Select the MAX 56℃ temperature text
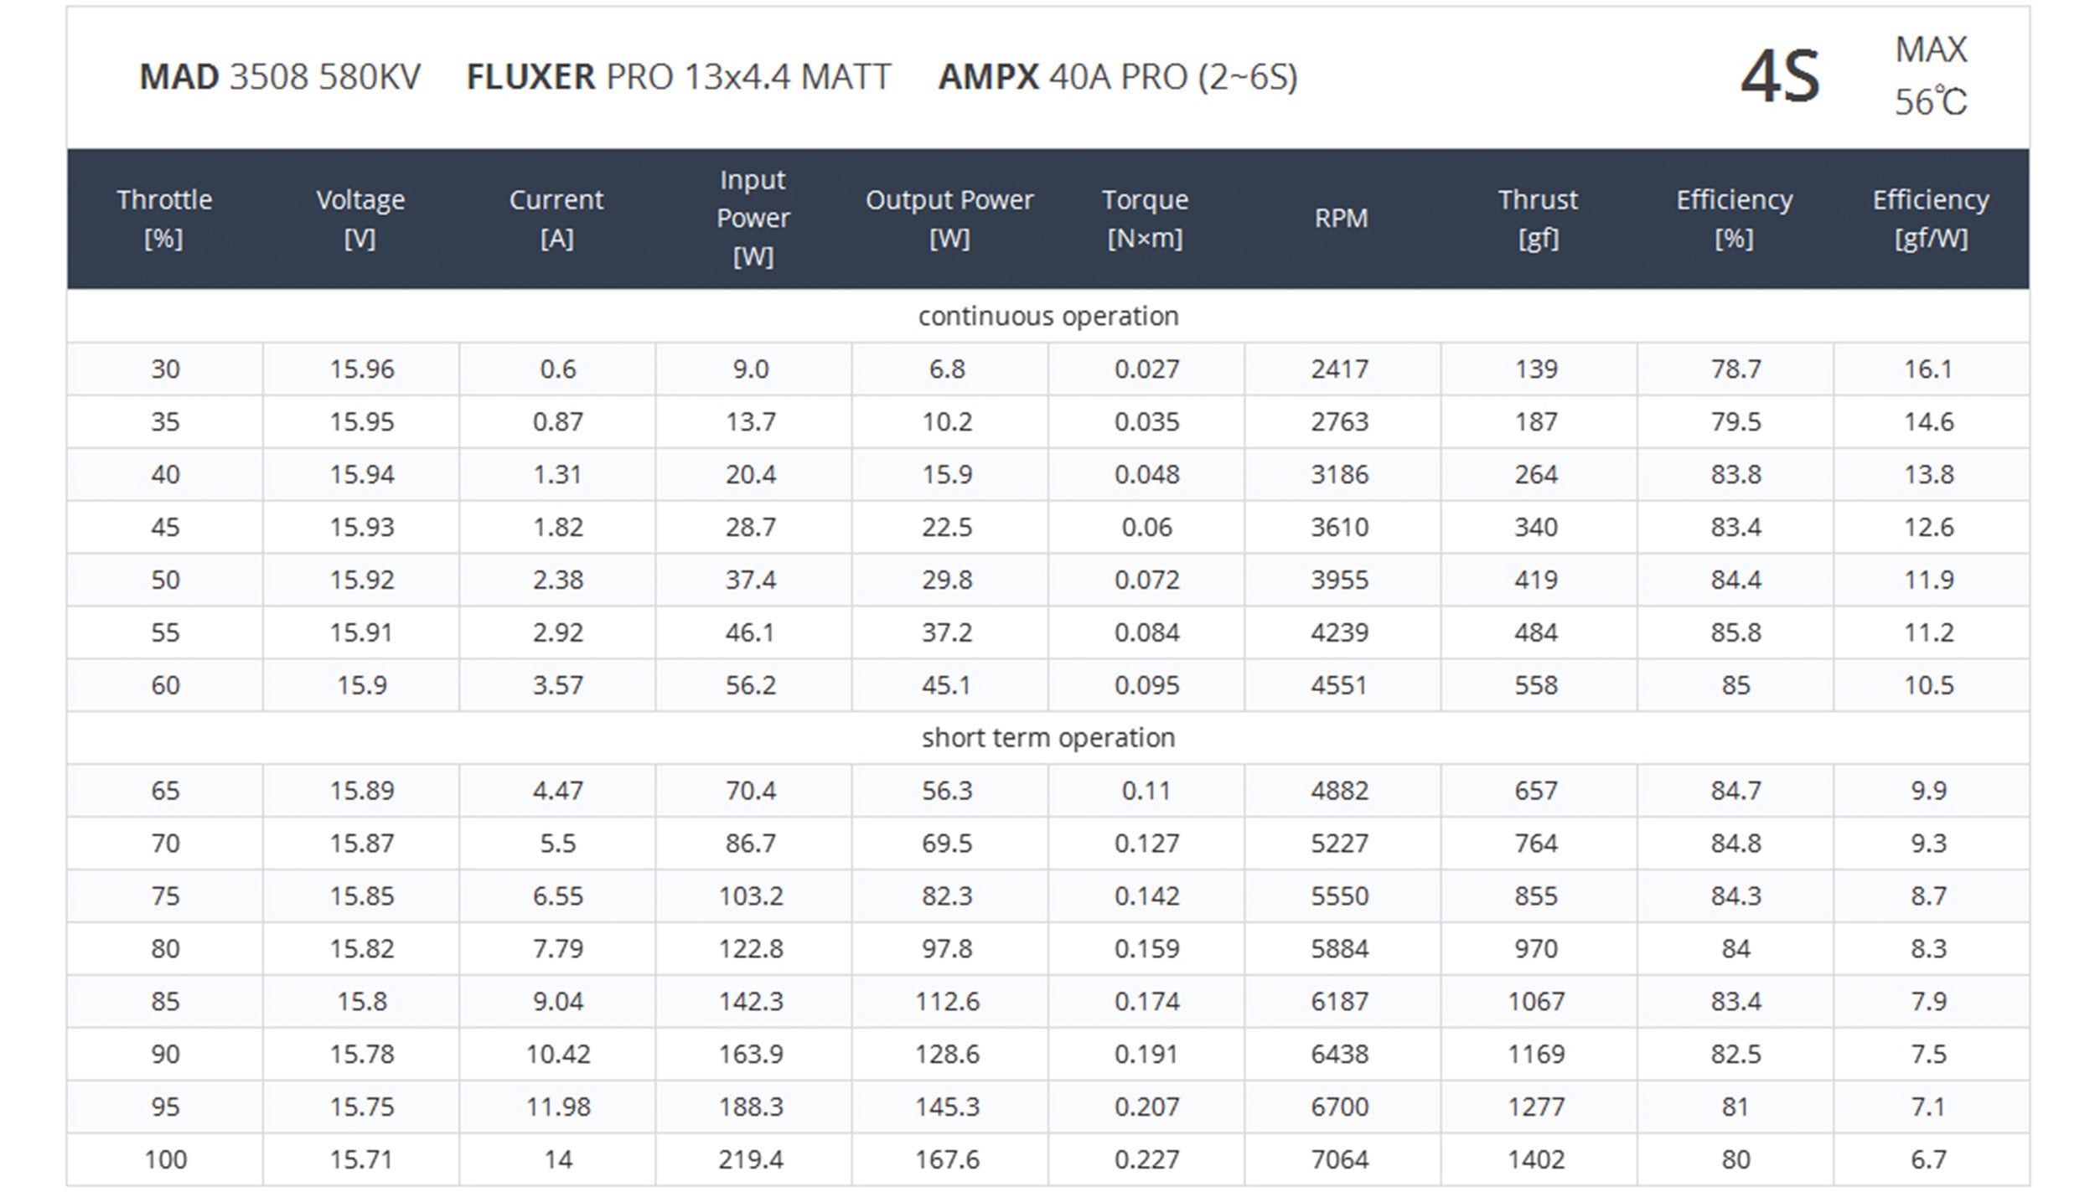This screenshot has height=1192, width=2095. (x=1931, y=75)
